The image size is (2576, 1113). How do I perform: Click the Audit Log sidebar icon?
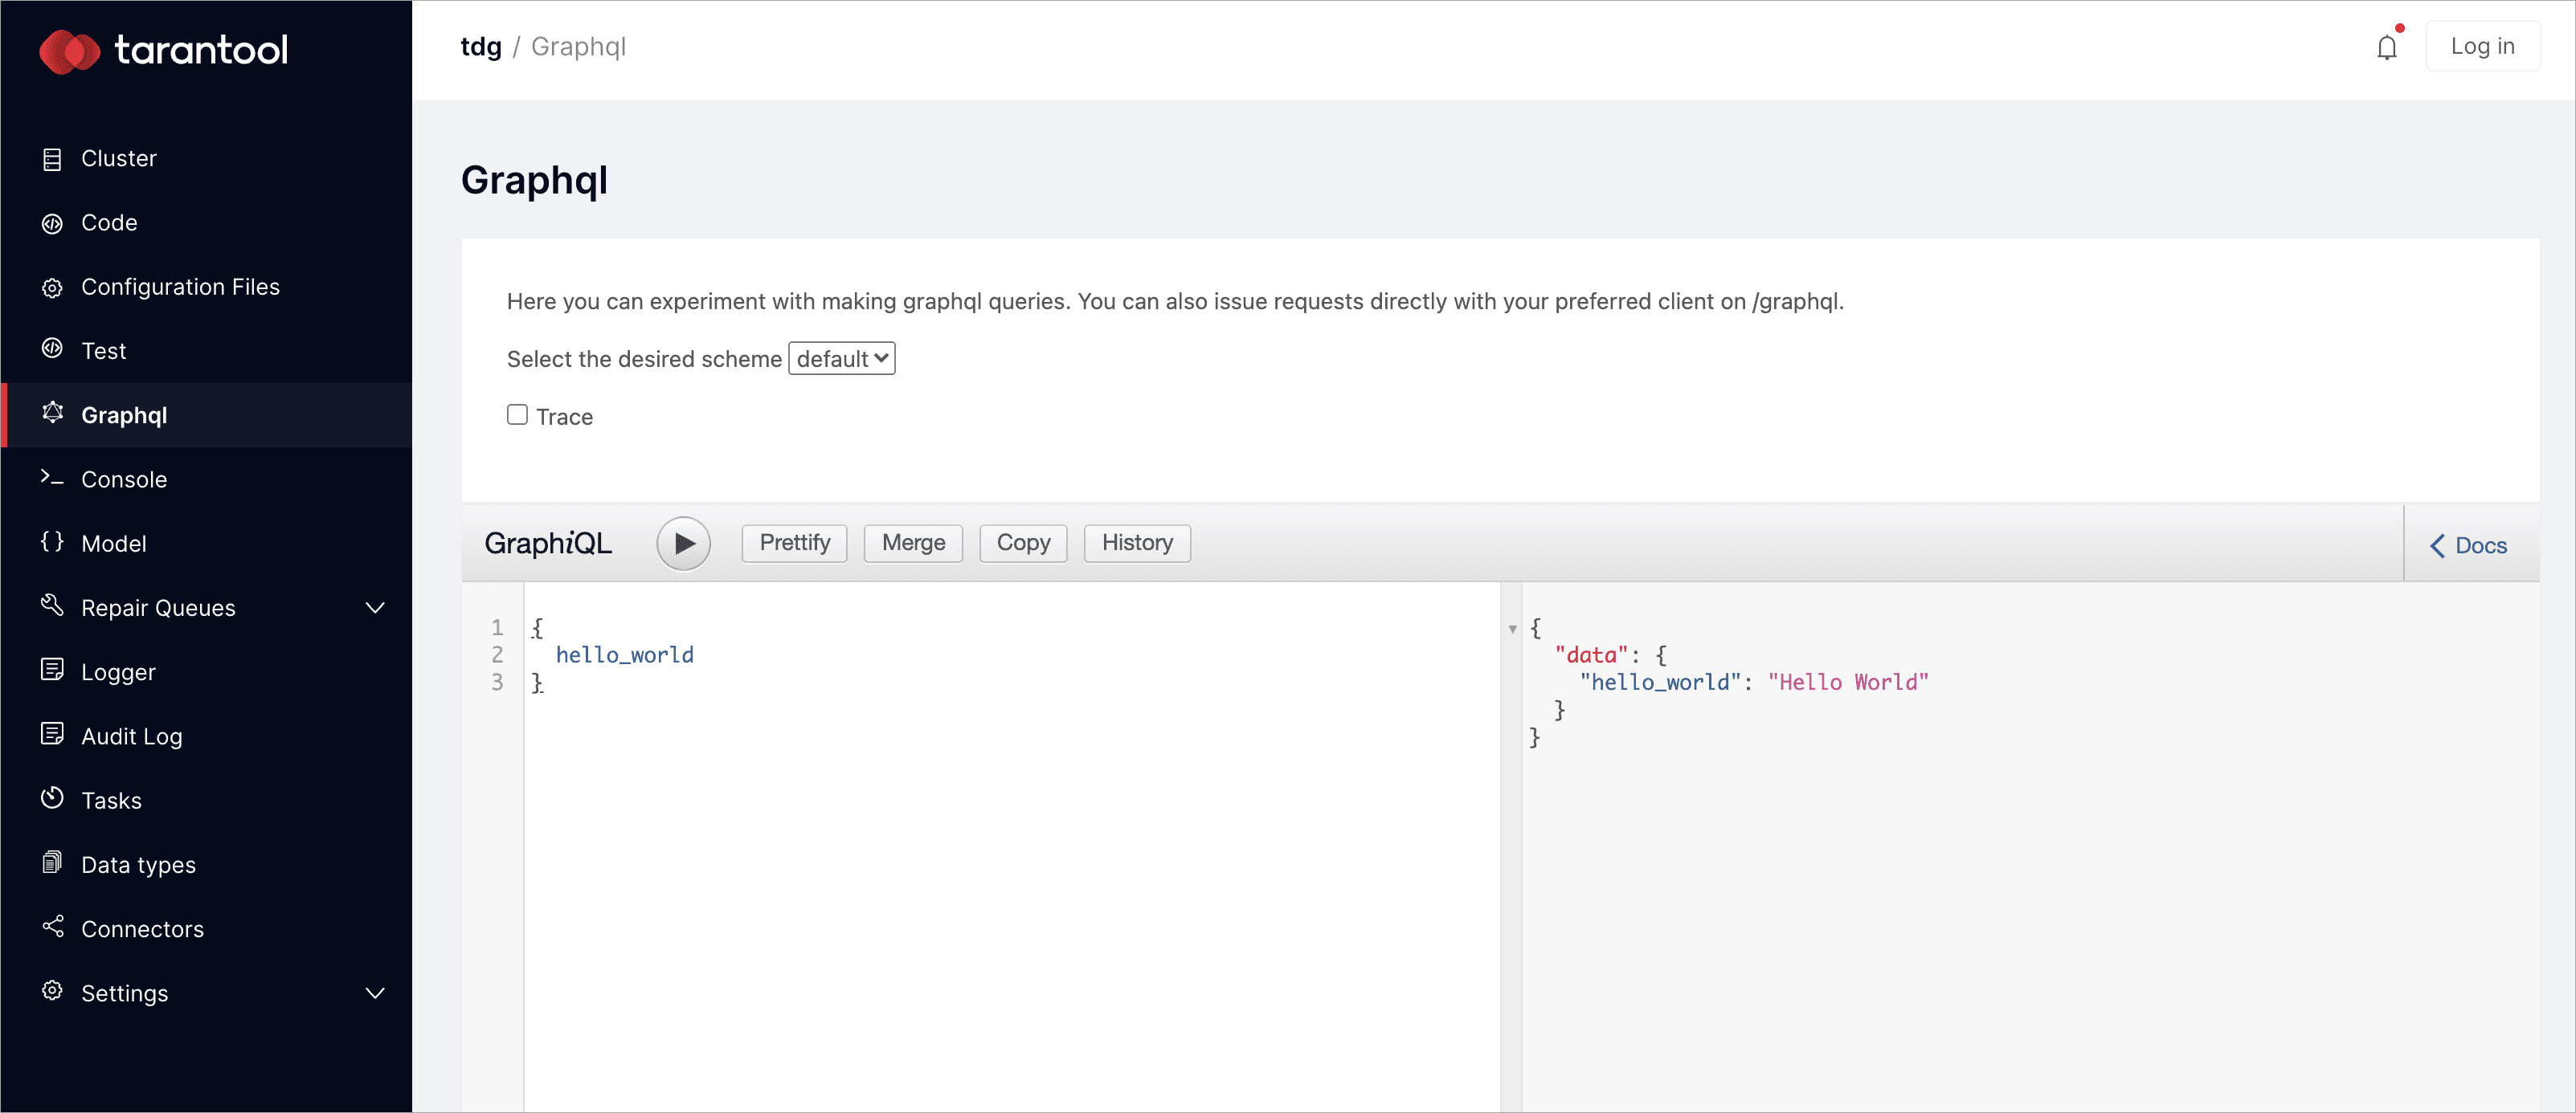point(52,734)
